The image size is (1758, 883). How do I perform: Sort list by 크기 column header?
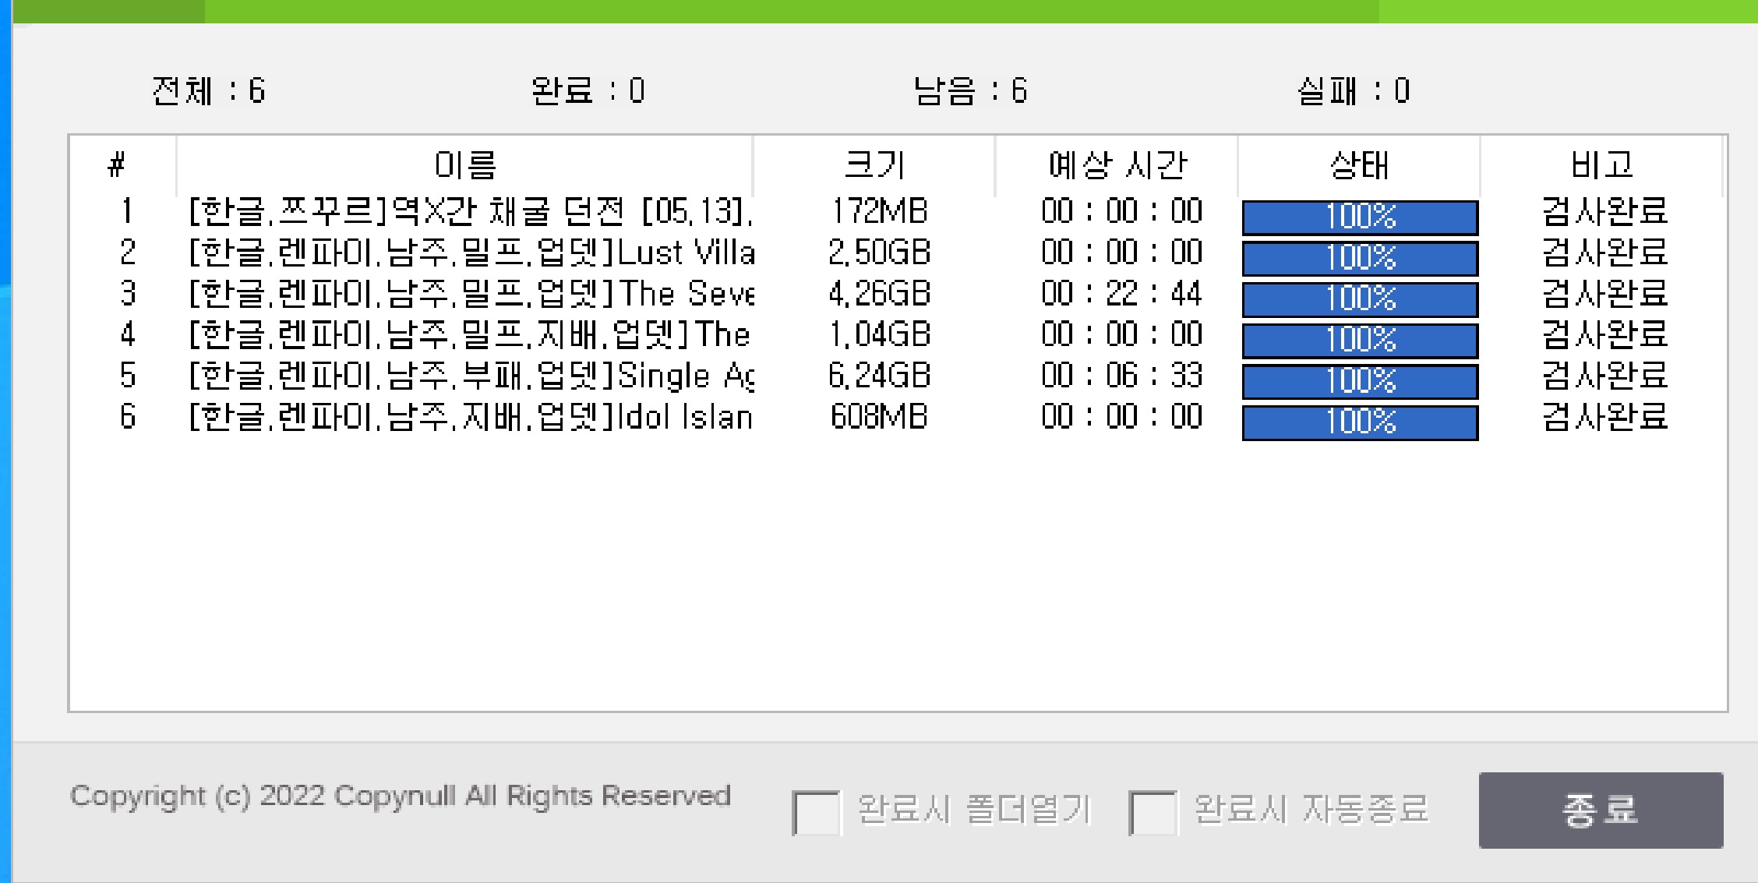[x=874, y=165]
